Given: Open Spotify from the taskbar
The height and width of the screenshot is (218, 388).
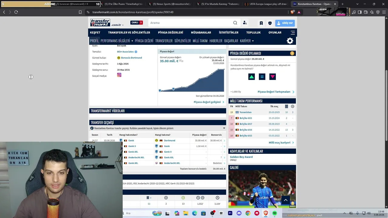Looking at the screenshot, I should point(275,213).
